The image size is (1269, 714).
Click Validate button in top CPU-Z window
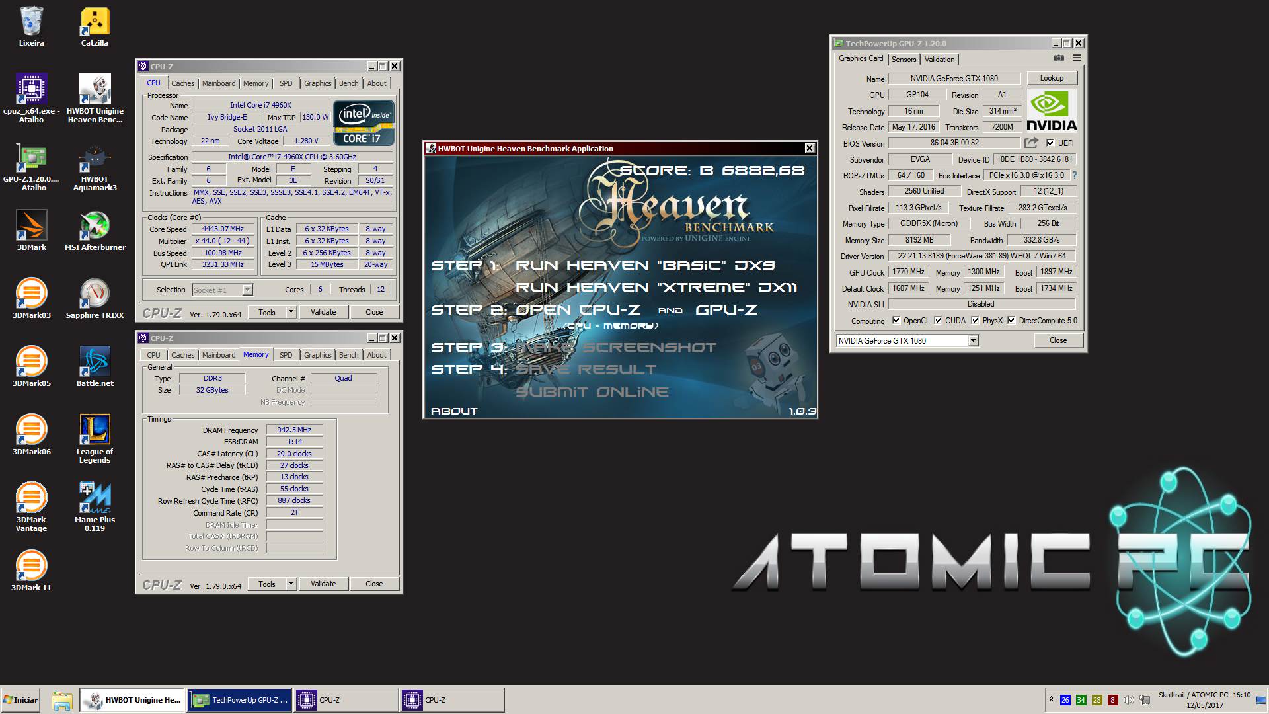coord(323,312)
